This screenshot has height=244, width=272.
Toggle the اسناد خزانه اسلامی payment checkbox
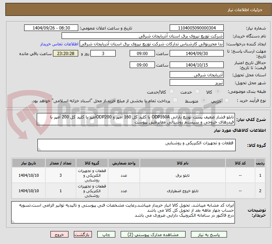pos(175,100)
